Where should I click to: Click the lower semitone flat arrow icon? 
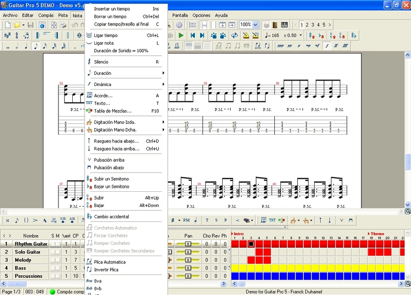(x=321, y=35)
